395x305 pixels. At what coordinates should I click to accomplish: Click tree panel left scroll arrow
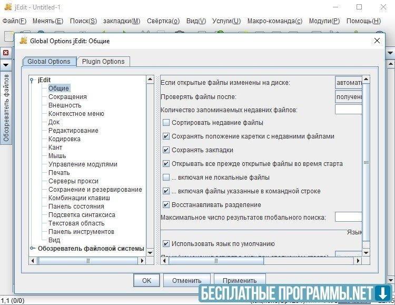pyautogui.click(x=33, y=260)
